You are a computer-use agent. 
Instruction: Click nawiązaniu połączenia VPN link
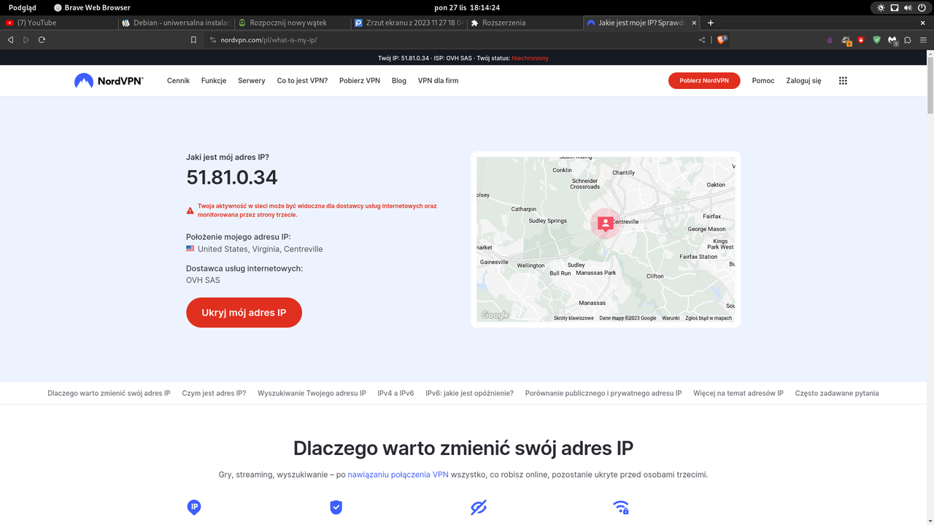pyautogui.click(x=398, y=475)
